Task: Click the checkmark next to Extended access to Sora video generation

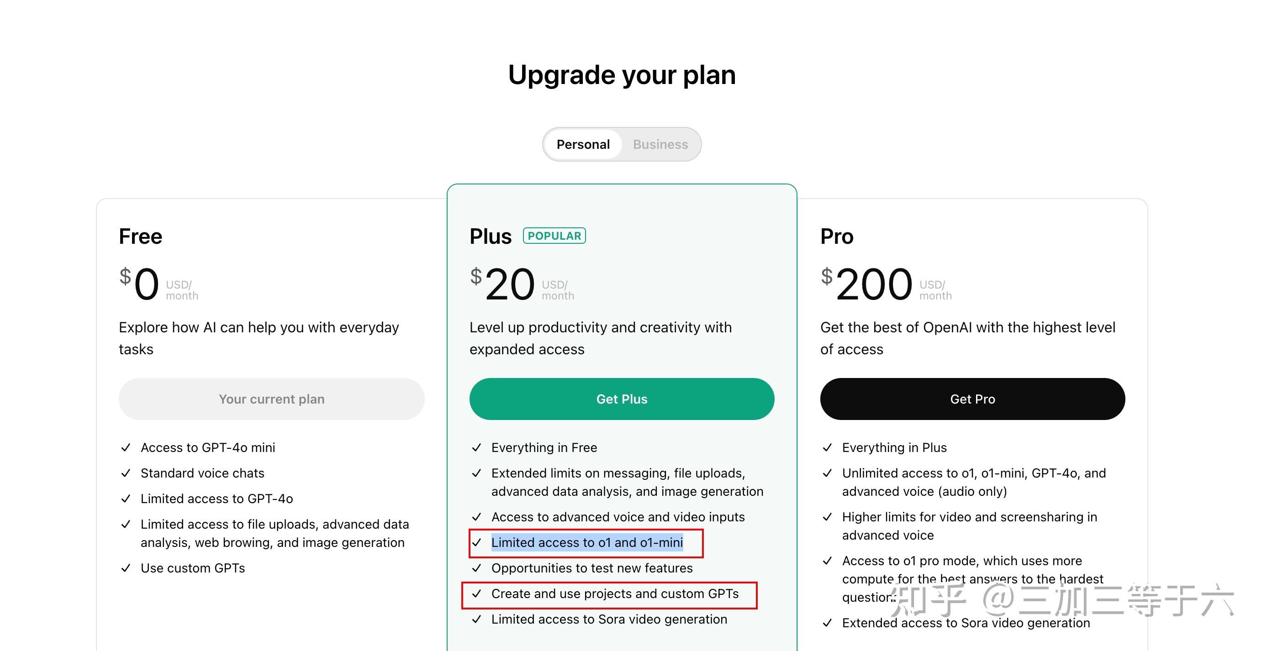Action: (828, 623)
